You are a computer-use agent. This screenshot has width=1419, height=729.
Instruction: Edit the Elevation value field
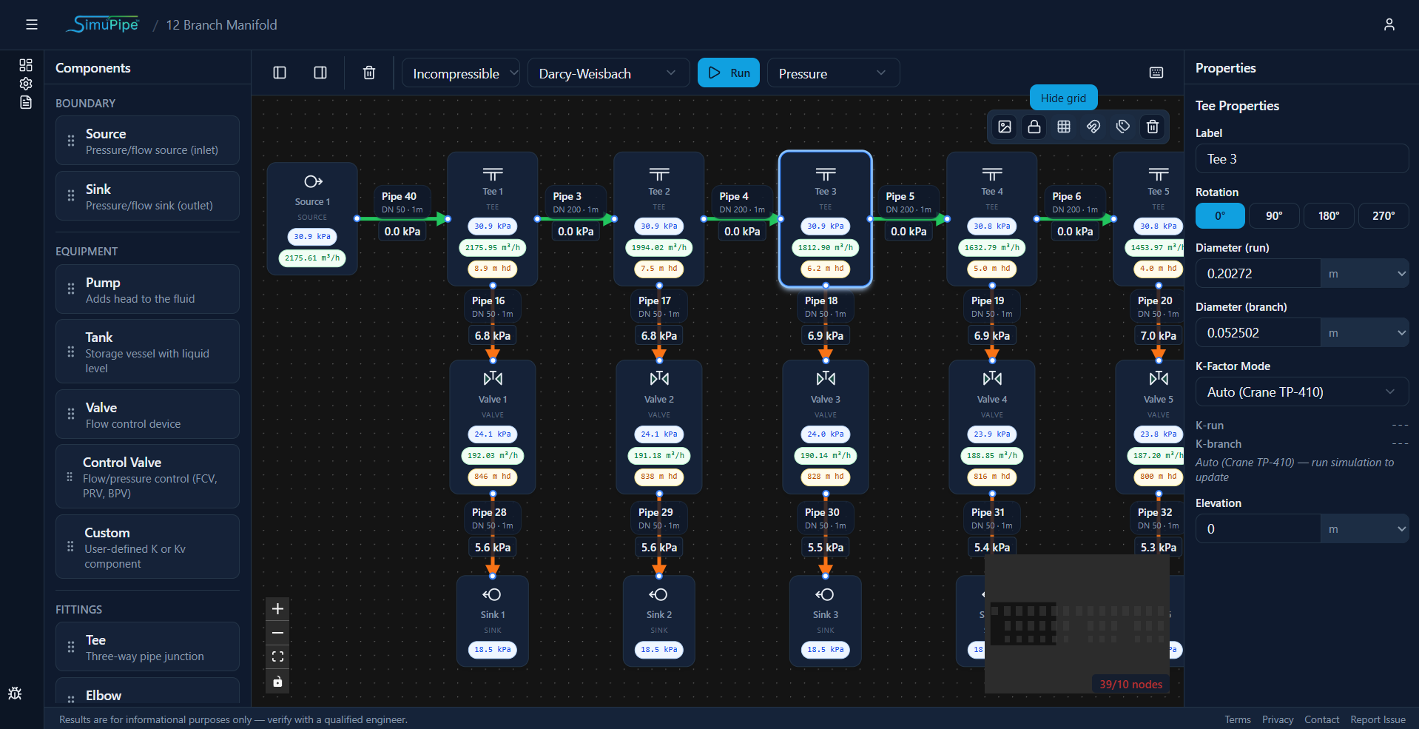(1258, 528)
